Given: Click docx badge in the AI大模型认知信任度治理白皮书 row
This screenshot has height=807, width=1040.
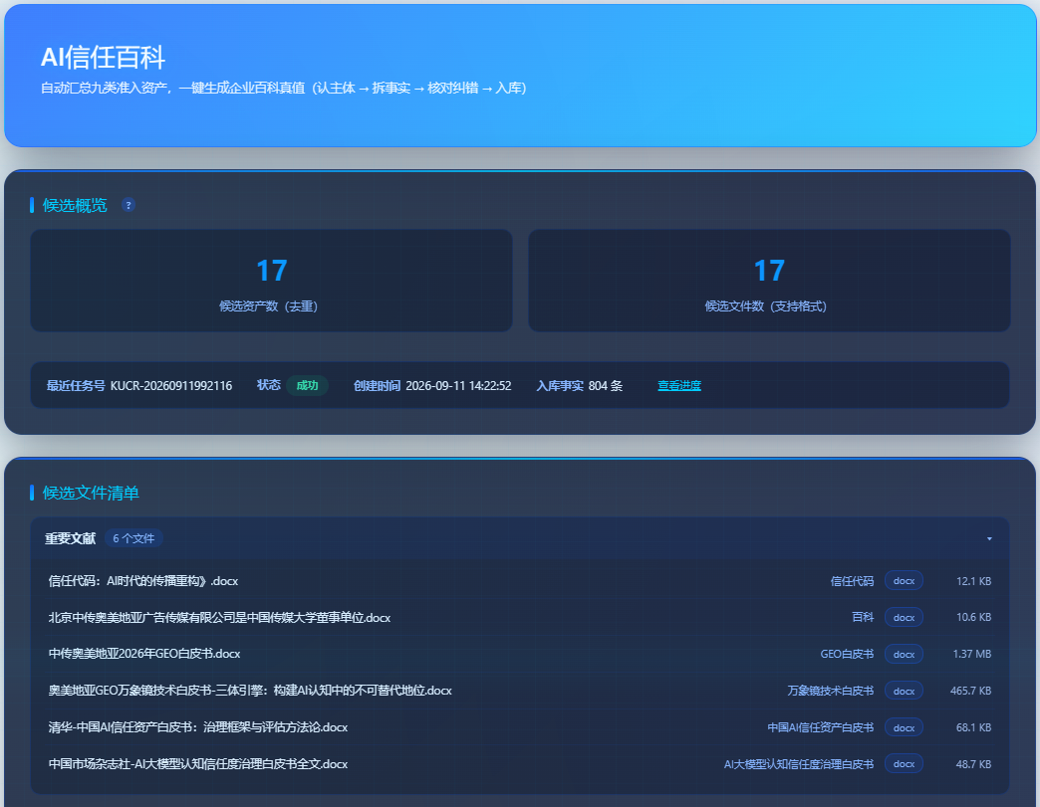Looking at the screenshot, I should pyautogui.click(x=905, y=764).
